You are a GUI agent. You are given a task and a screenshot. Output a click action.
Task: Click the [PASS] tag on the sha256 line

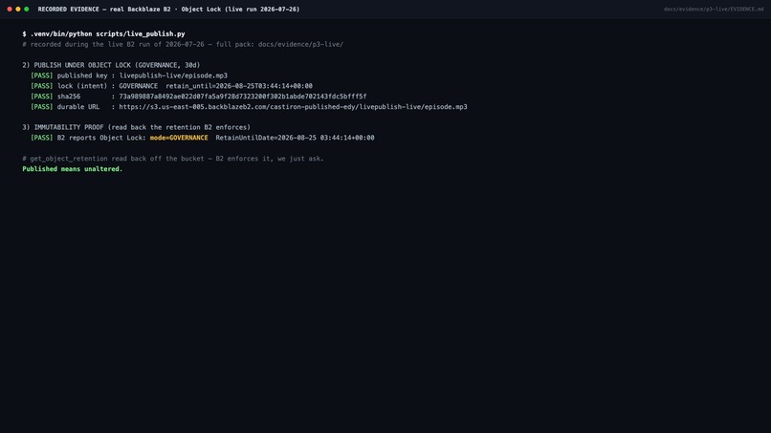42,97
